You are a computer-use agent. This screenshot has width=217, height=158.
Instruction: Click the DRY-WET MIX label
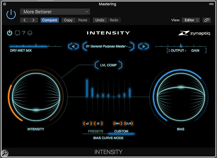(21, 51)
